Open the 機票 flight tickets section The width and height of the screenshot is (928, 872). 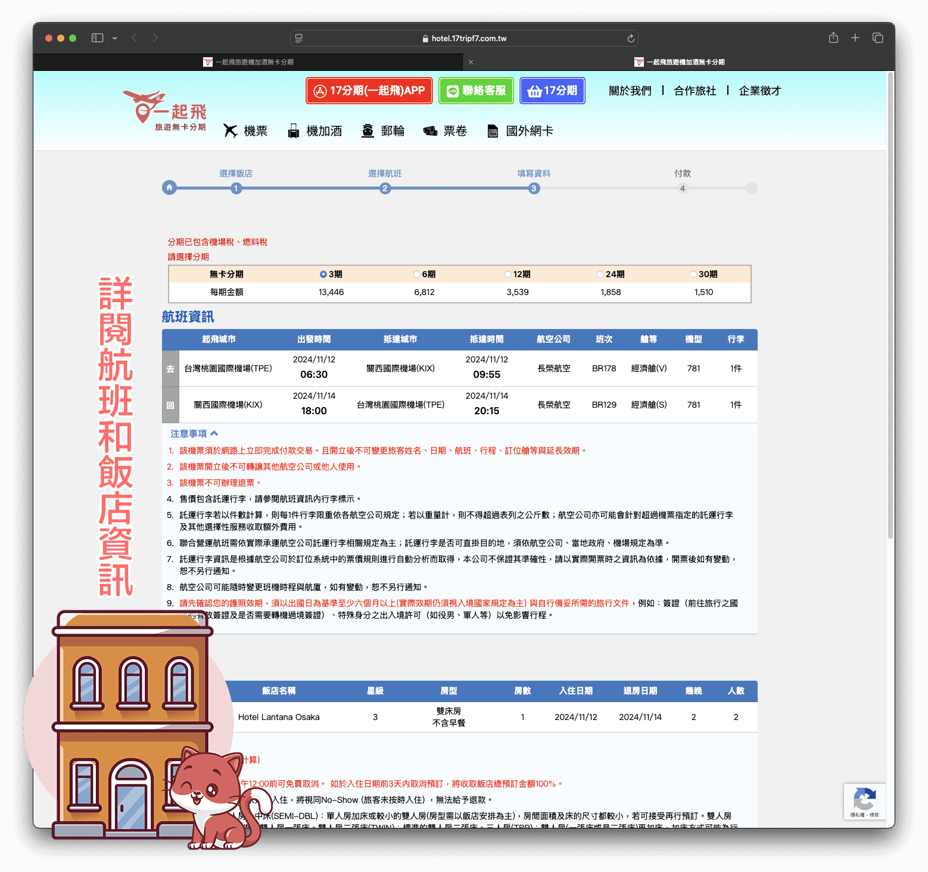[245, 131]
